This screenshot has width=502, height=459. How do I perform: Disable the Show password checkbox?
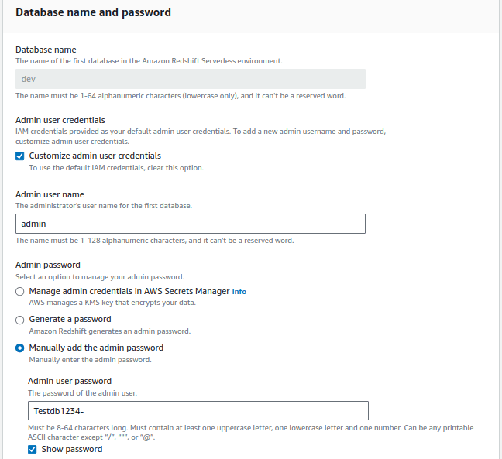click(33, 449)
